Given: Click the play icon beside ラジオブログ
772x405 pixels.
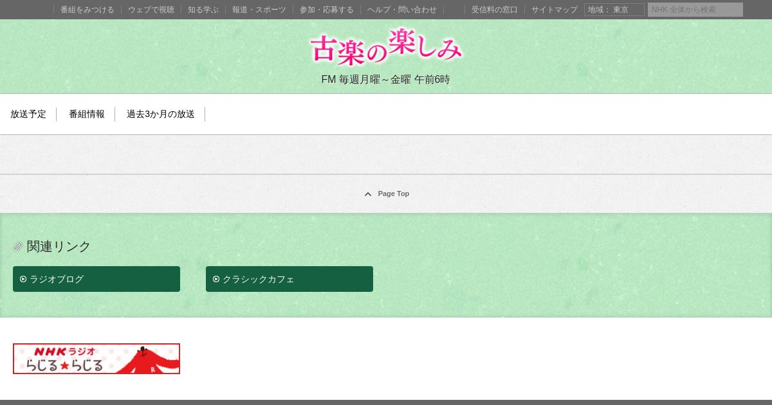Looking at the screenshot, I should tap(23, 279).
